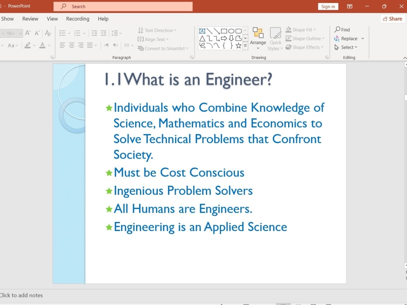
Task: Select the Rounded Rectangle shape
Action: click(239, 31)
